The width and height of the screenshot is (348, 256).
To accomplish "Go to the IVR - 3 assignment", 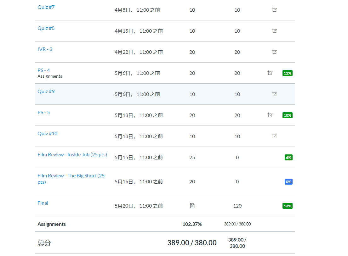I will point(45,49).
